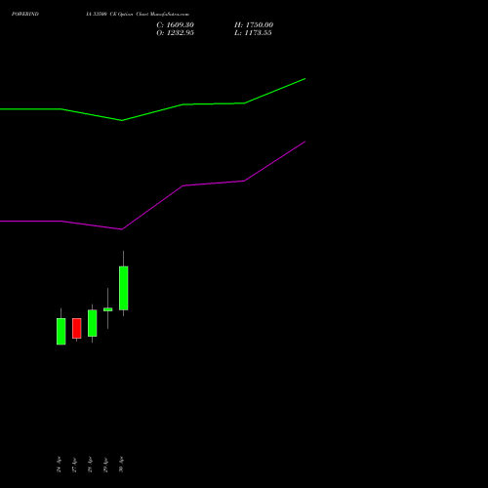488x488 pixels.
Task: Click the high value H: 1750.00
Action: click(254, 25)
